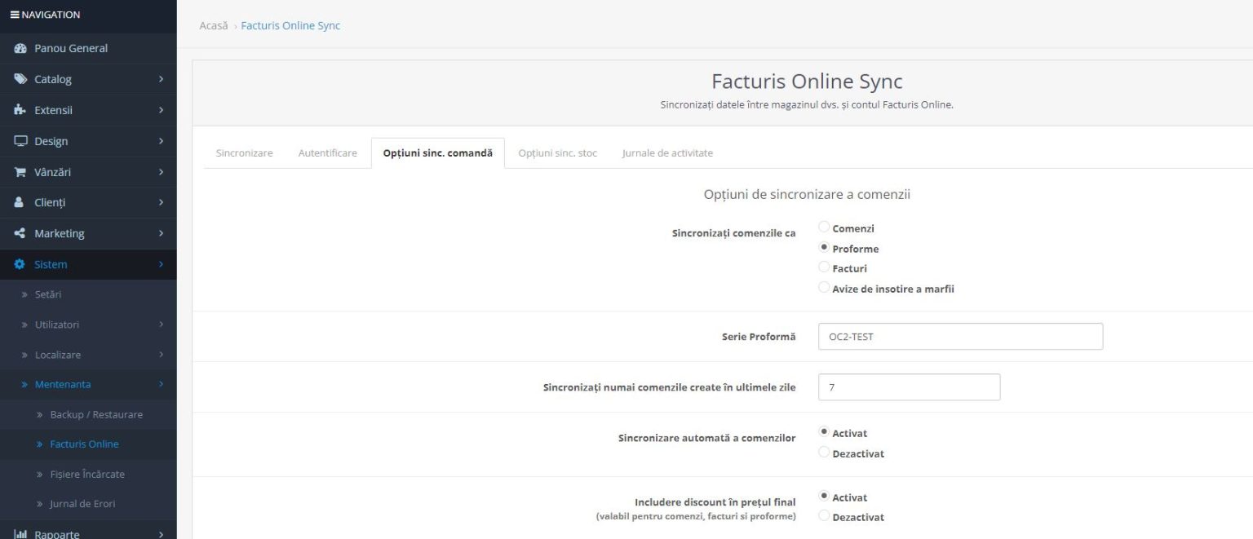This screenshot has width=1253, height=539.
Task: Click the Serie Proformă input field
Action: click(x=960, y=336)
